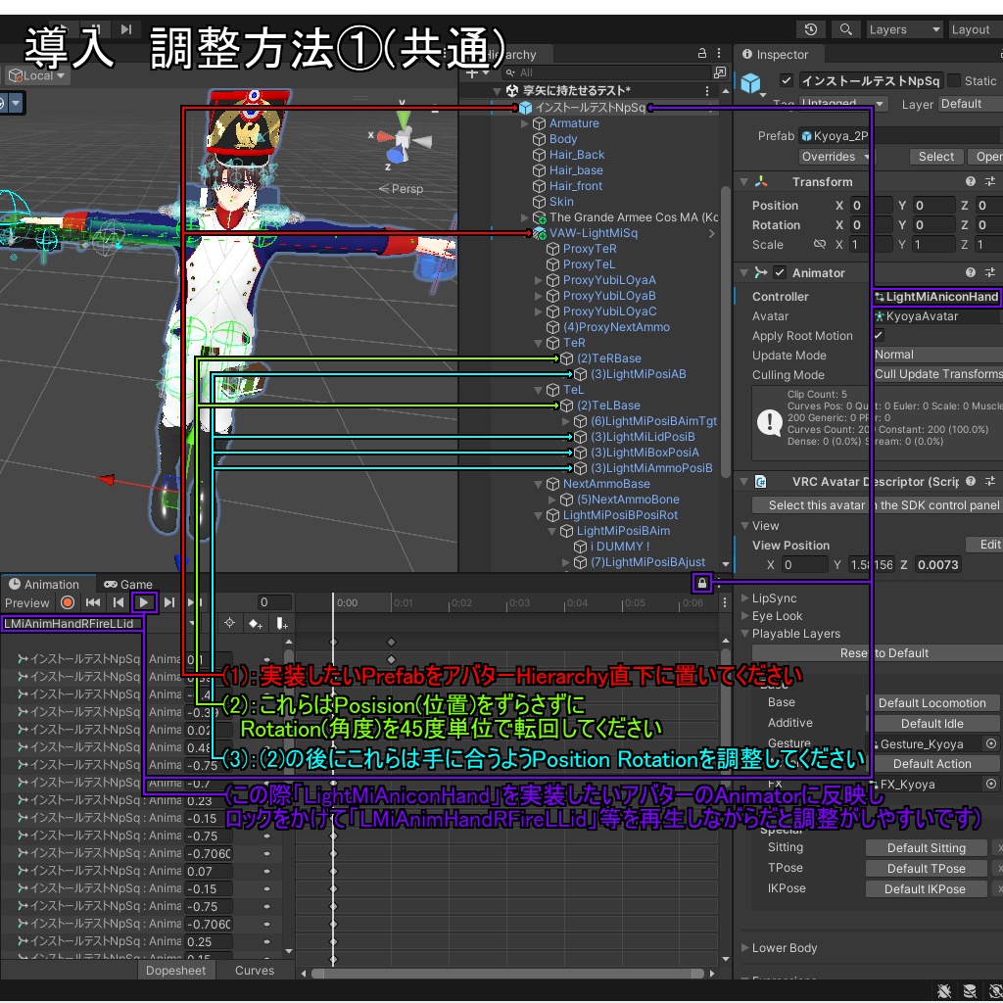This screenshot has height=1003, width=1003.
Task: Collapse the NextAmmoBase object
Action: [539, 484]
